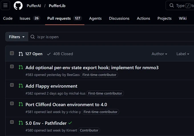Click the pull request icon beside 127 Open
The width and height of the screenshot is (194, 136).
[x=21, y=54]
